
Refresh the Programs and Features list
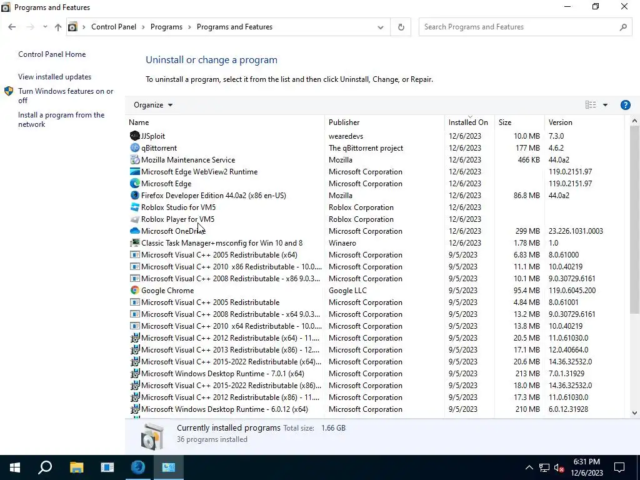(401, 27)
